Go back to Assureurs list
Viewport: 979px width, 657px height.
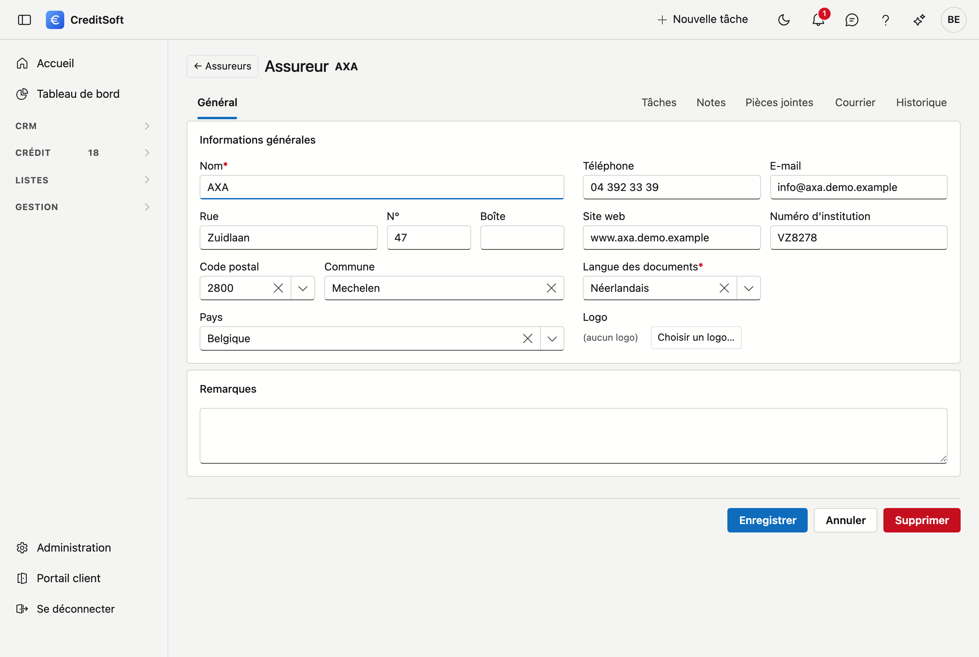(x=222, y=66)
